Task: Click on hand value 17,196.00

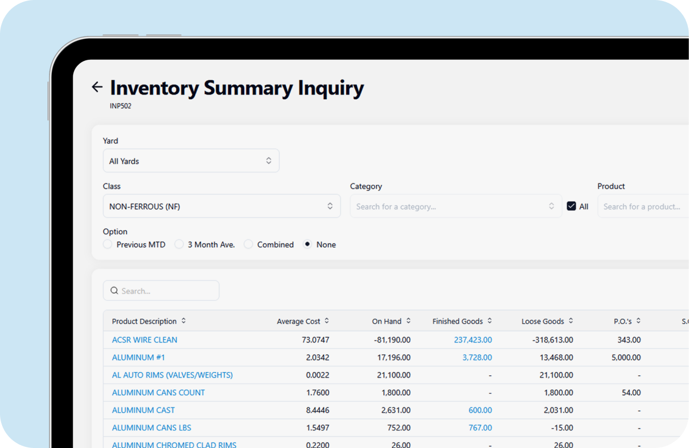Action: (394, 358)
